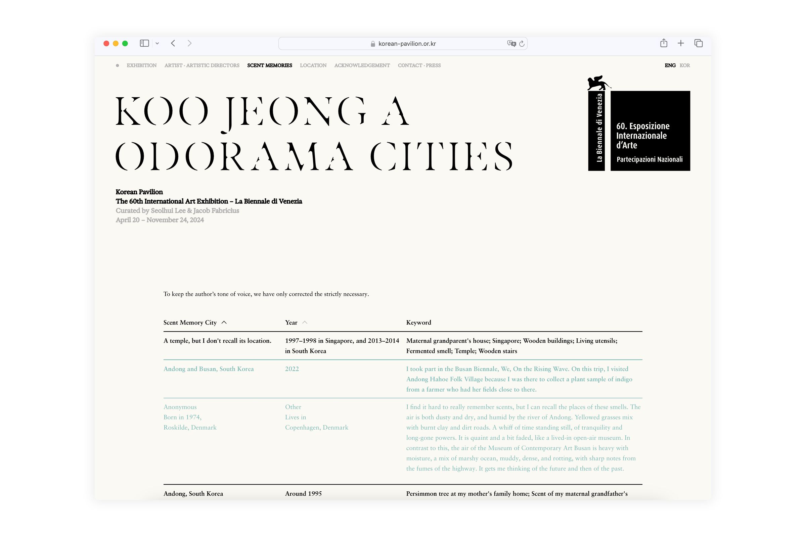Image resolution: width=806 pixels, height=537 pixels.
Task: Go to the Location menu item
Action: pyautogui.click(x=313, y=65)
